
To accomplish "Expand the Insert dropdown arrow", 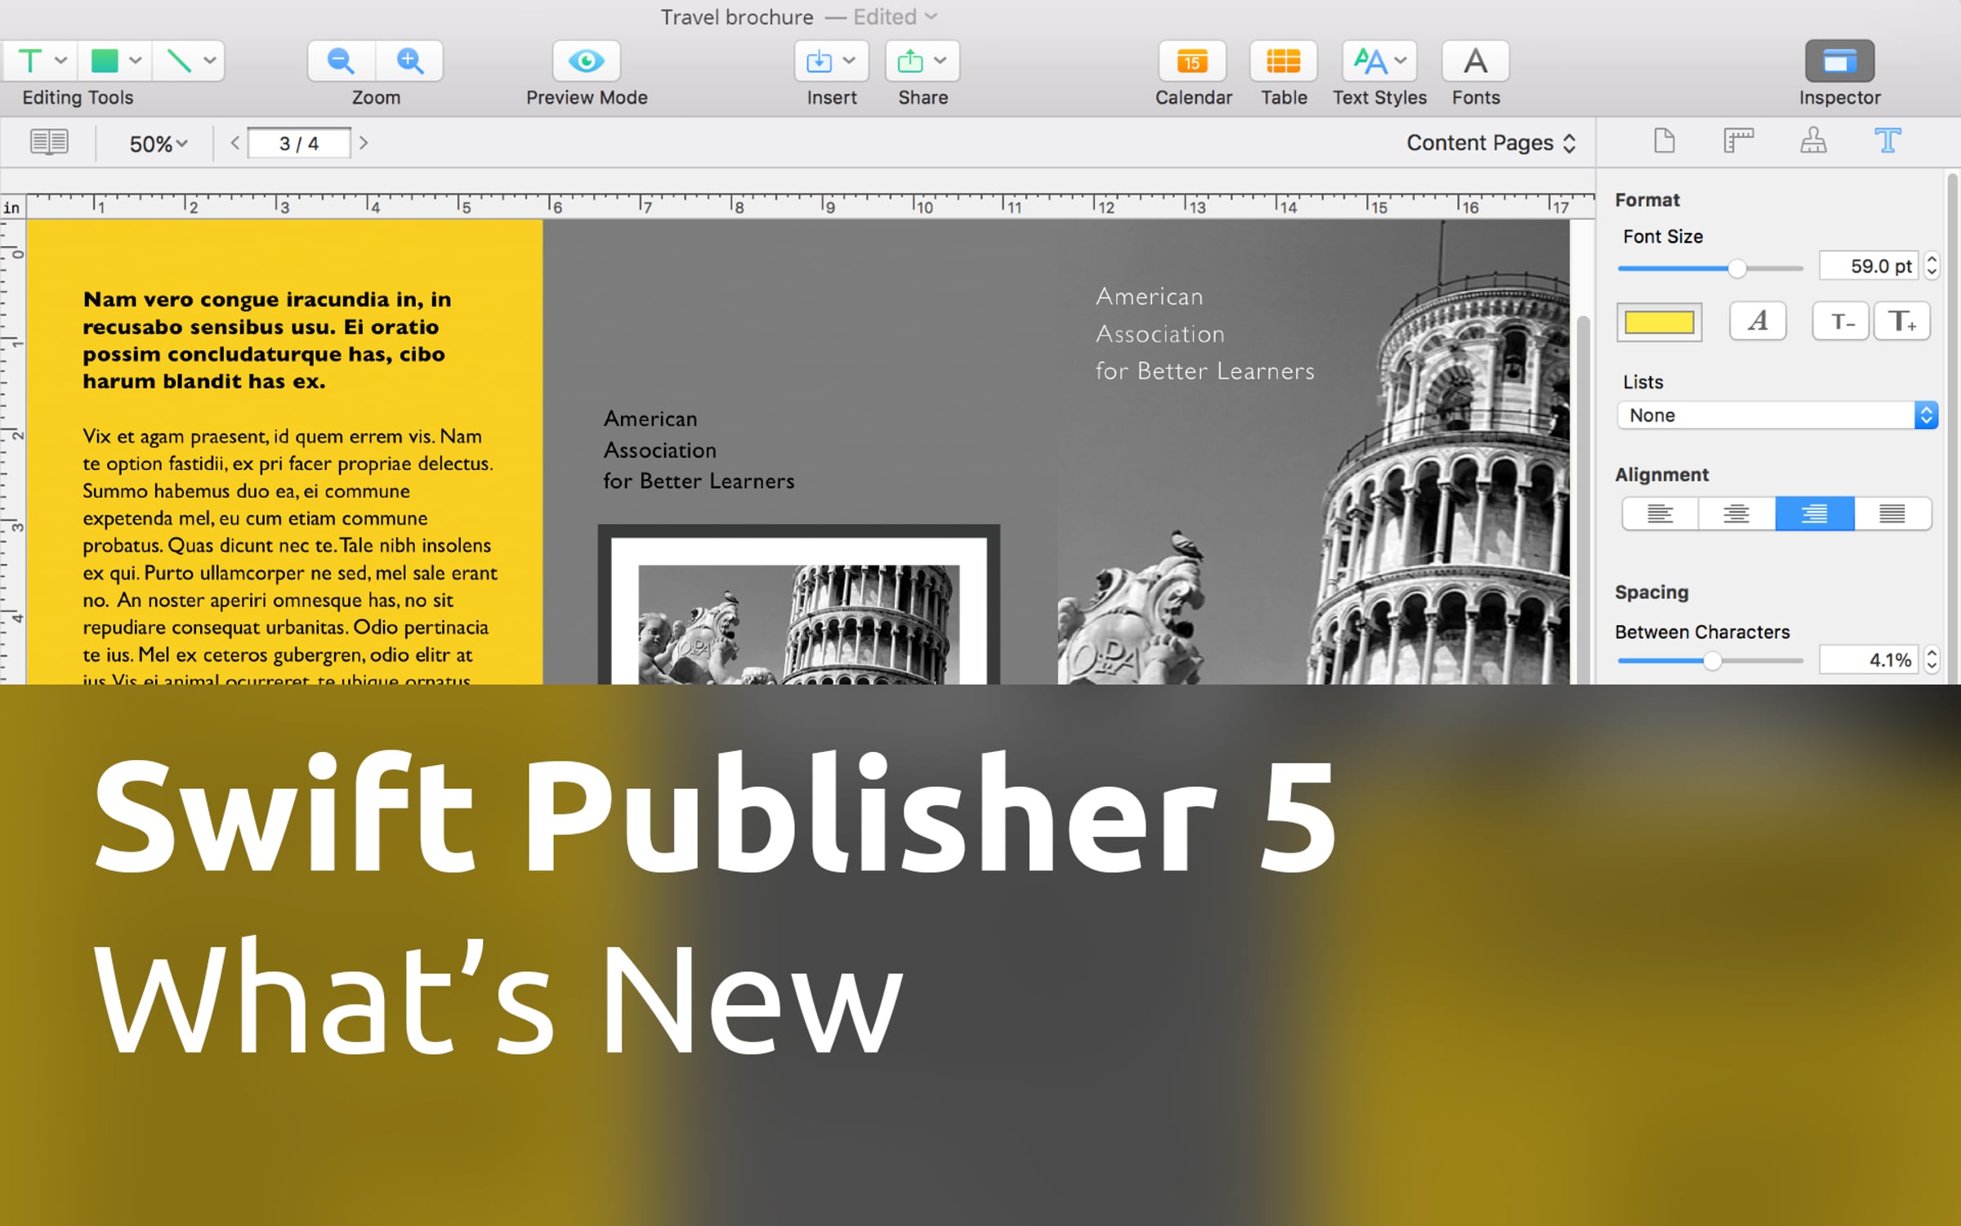I will [x=849, y=60].
